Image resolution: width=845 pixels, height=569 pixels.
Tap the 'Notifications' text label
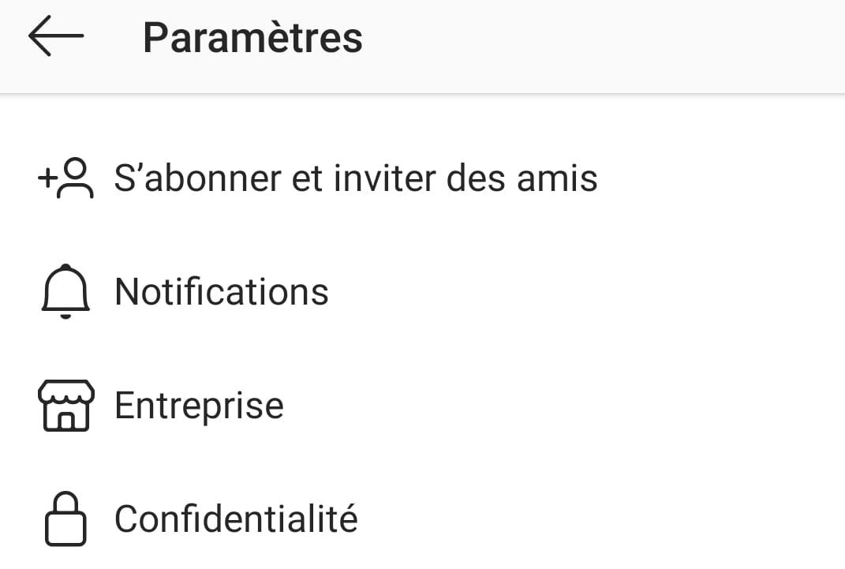tap(222, 292)
